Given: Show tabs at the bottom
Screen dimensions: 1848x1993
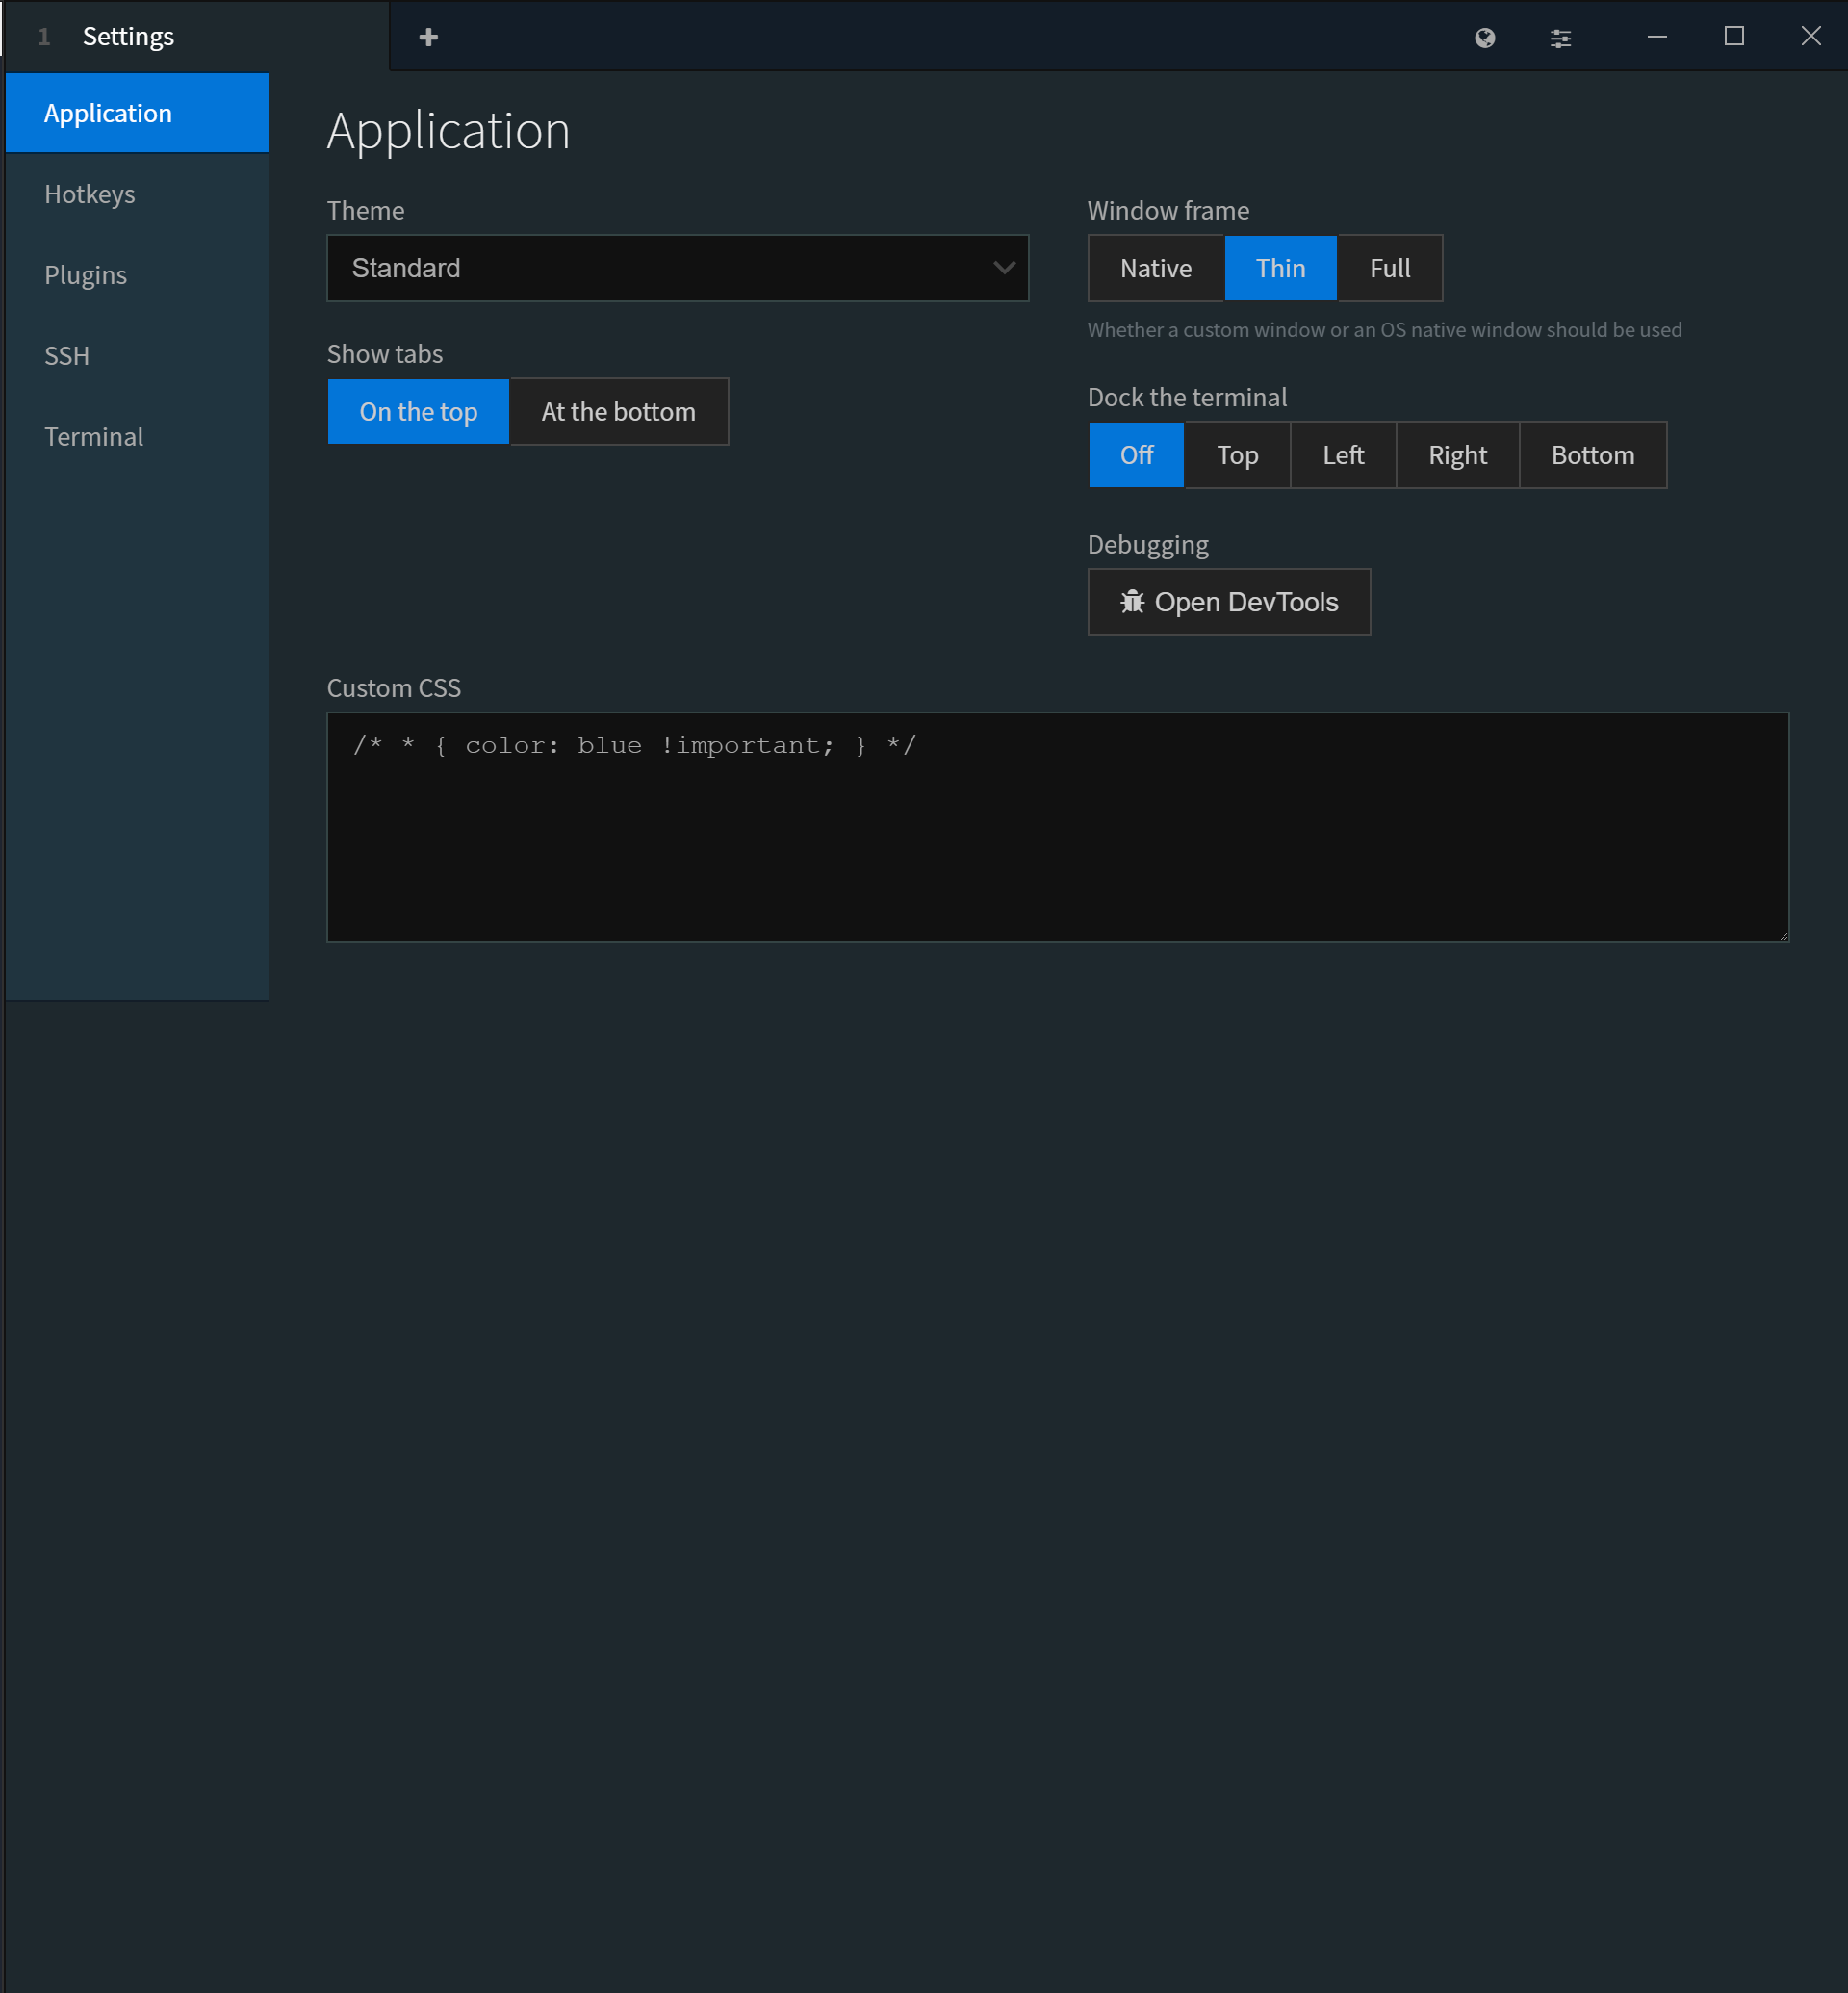Looking at the screenshot, I should [x=617, y=411].
